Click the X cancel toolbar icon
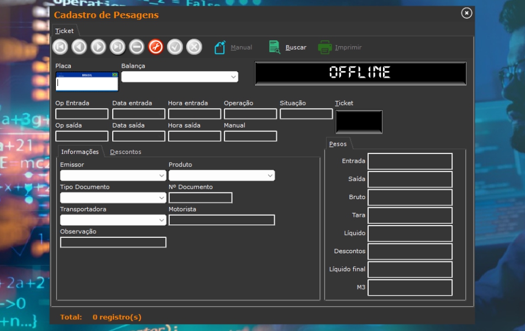The image size is (525, 331). (x=194, y=47)
